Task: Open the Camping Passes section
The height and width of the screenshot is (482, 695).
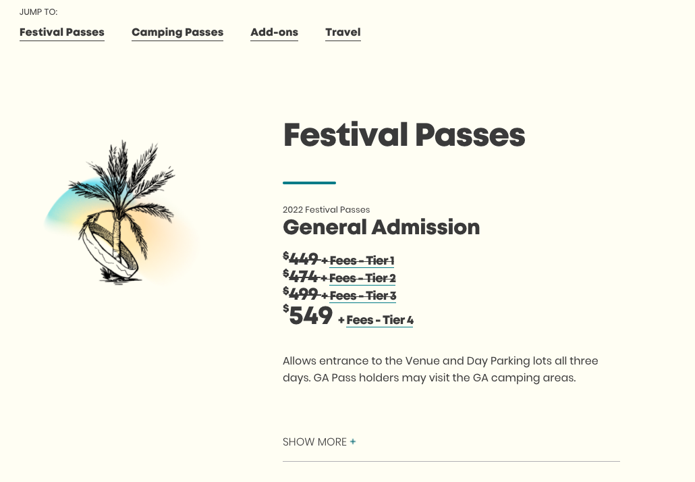Action: click(177, 32)
